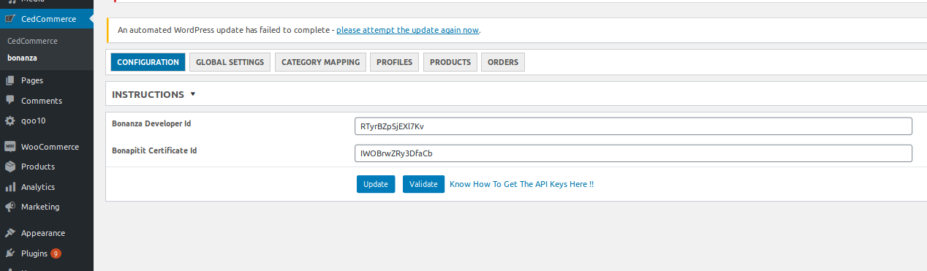Focus the Bonapitit Certificate Id field
927x271 pixels.
pyautogui.click(x=633, y=153)
